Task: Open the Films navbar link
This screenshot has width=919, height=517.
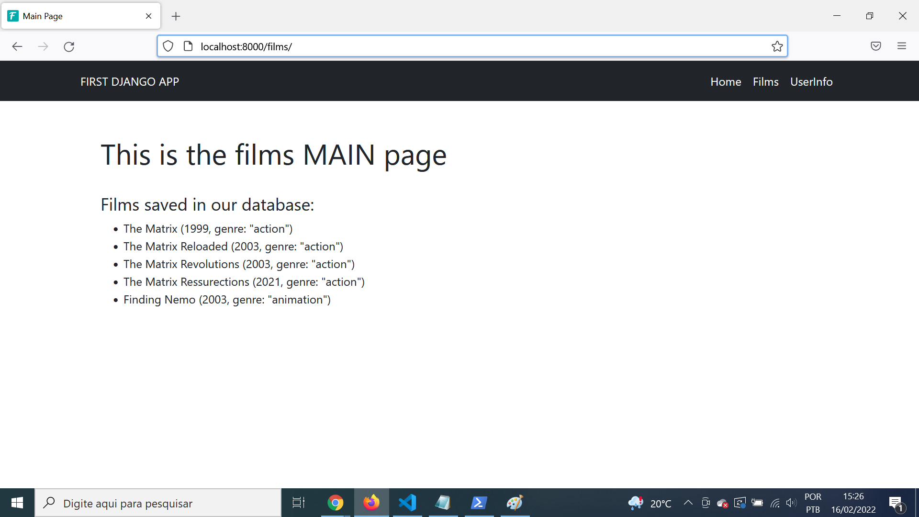Action: pos(765,82)
